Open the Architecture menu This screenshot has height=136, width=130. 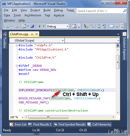33,15
